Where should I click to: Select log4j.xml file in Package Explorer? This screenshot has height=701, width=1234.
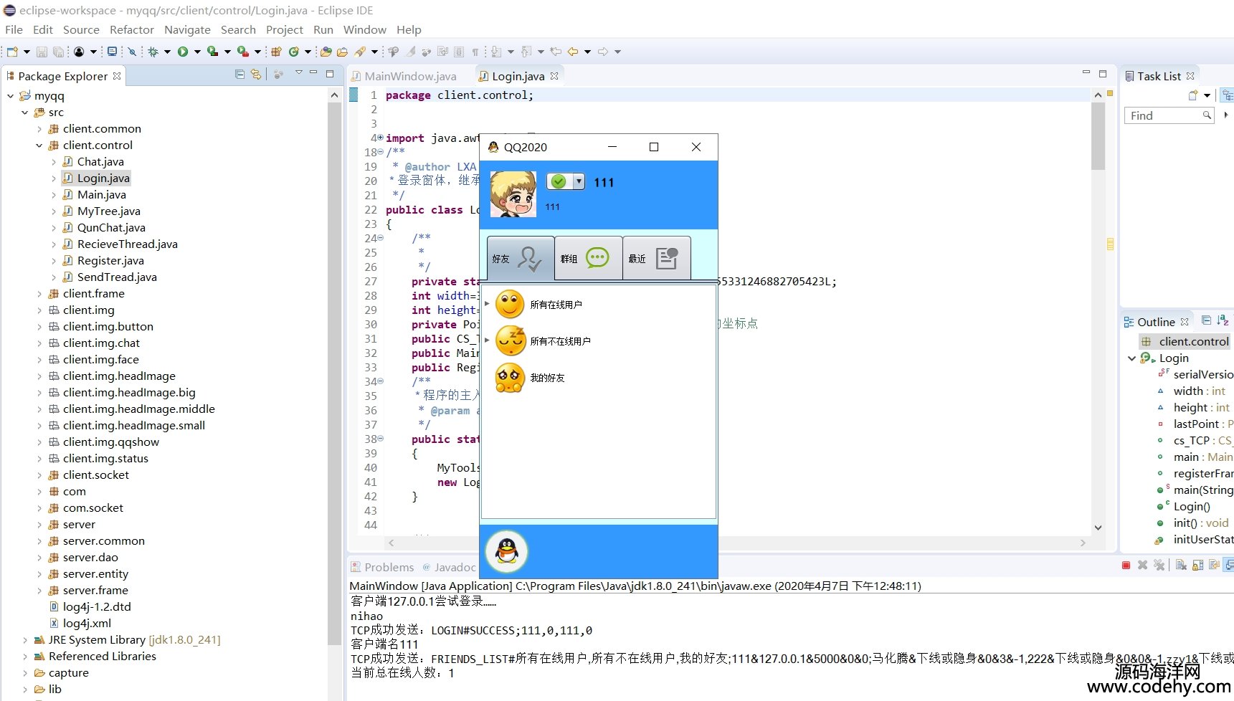87,624
